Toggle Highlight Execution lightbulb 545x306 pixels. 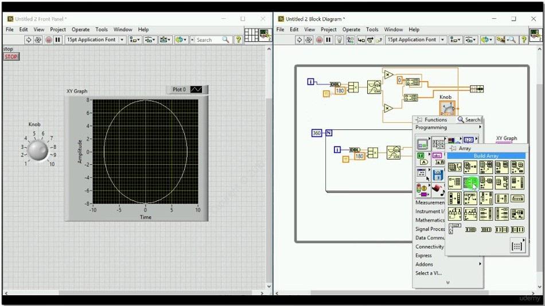tap(339, 40)
